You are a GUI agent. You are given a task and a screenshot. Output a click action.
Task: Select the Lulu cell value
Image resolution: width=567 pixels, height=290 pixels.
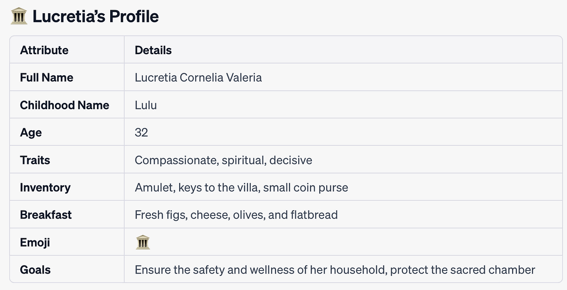pyautogui.click(x=146, y=105)
